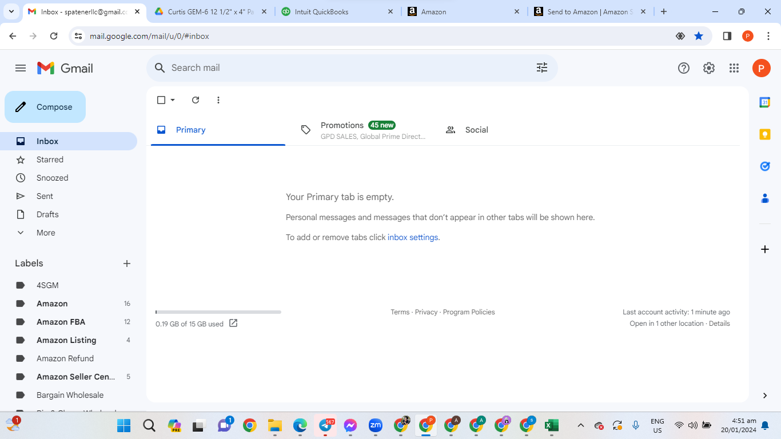
Task: Switch to the Promotions tab
Action: pyautogui.click(x=362, y=130)
